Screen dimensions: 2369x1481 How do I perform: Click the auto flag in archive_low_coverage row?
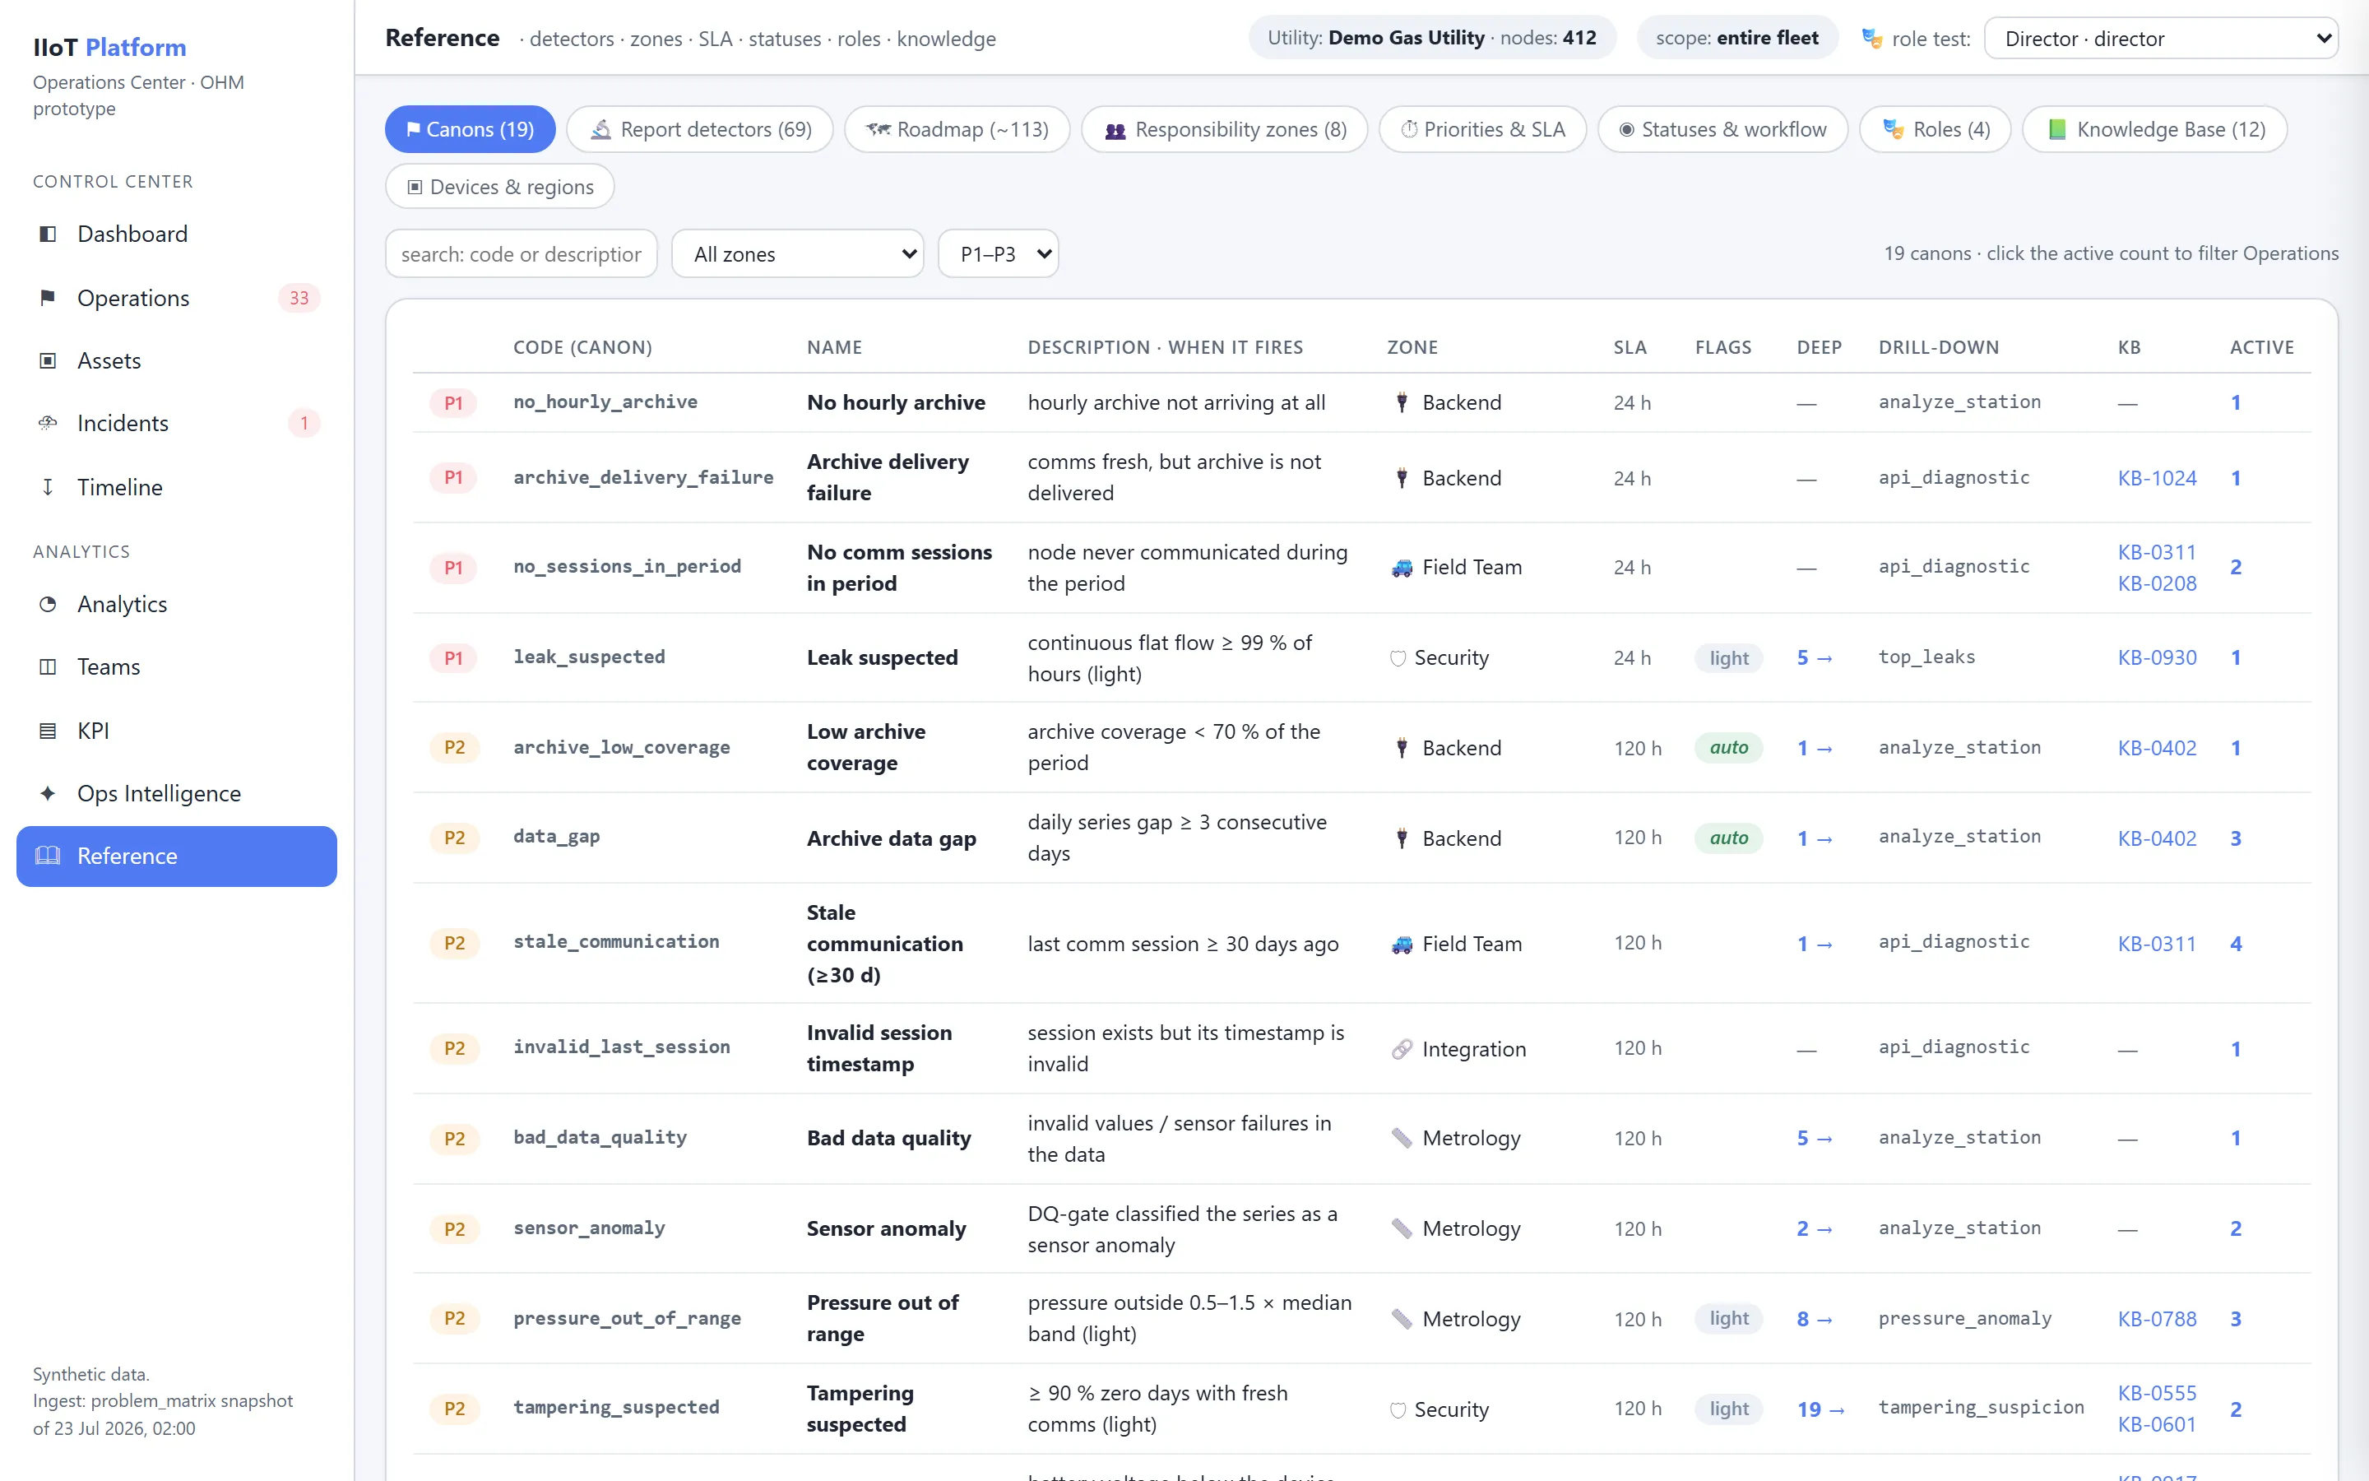1727,749
